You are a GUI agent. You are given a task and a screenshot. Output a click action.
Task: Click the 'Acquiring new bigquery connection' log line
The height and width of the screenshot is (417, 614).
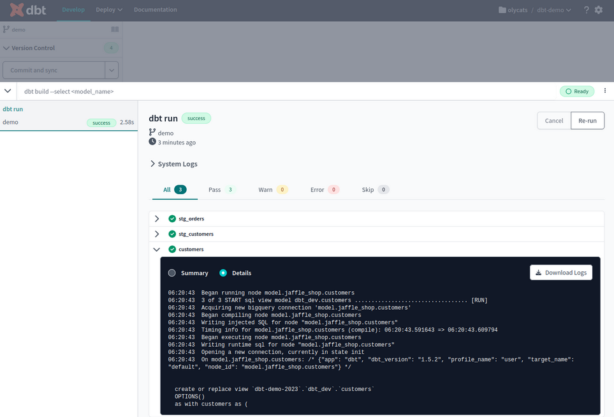pyautogui.click(x=289, y=308)
